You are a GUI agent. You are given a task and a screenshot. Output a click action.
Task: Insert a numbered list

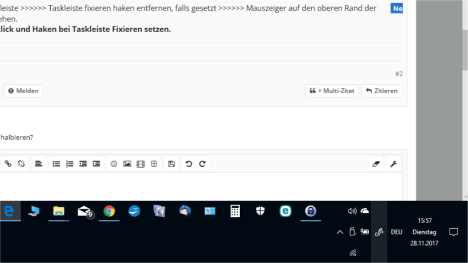coord(70,164)
